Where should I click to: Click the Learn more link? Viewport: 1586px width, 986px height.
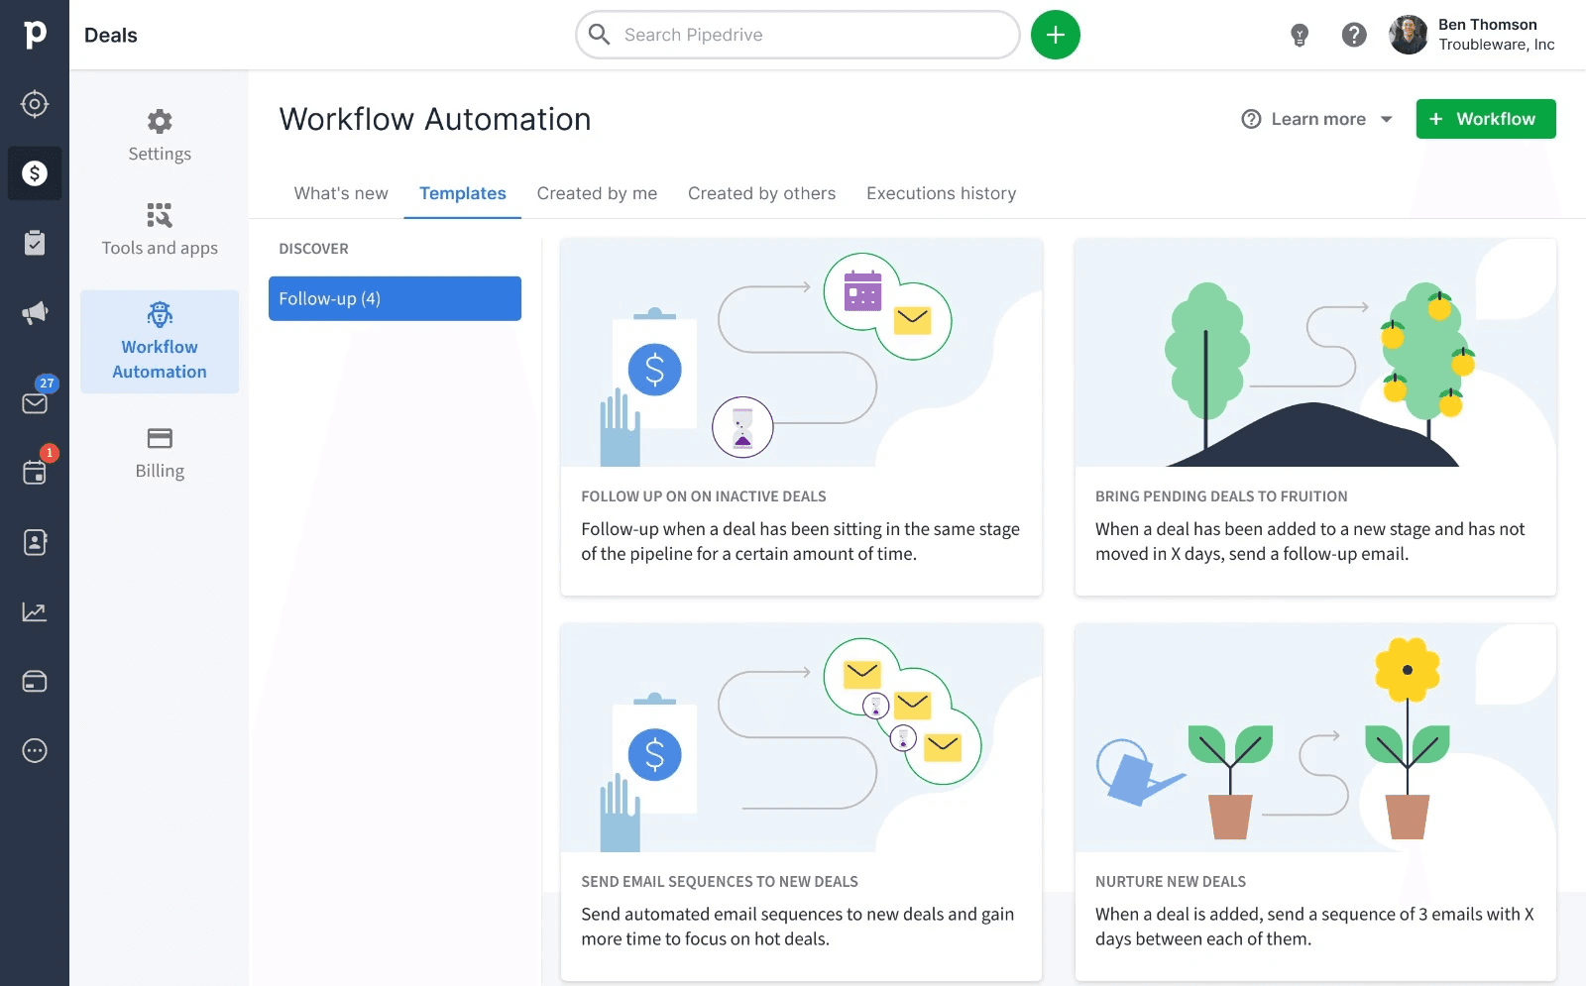pyautogui.click(x=1318, y=119)
